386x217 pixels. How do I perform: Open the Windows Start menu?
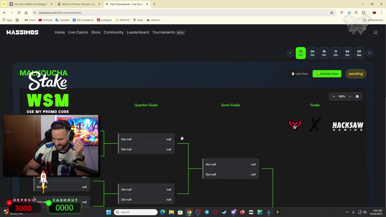tap(109, 212)
